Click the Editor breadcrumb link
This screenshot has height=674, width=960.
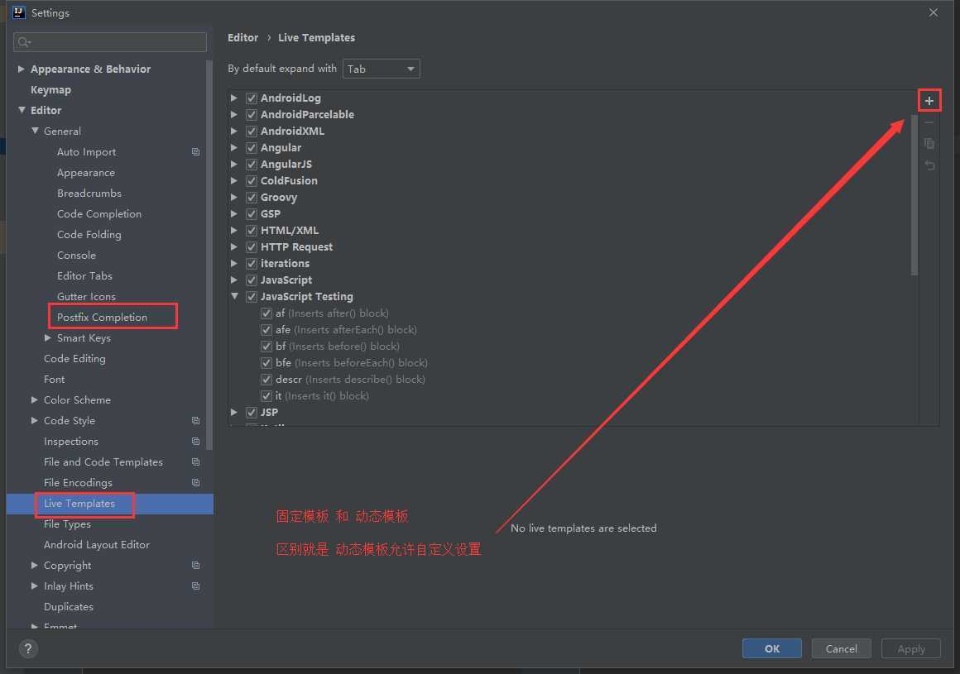(x=243, y=38)
